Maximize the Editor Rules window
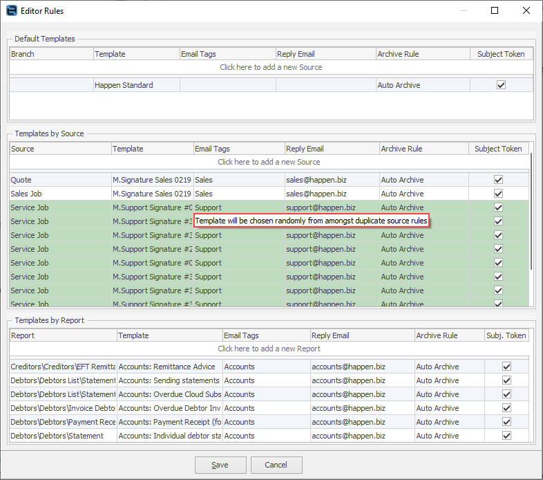 495,11
